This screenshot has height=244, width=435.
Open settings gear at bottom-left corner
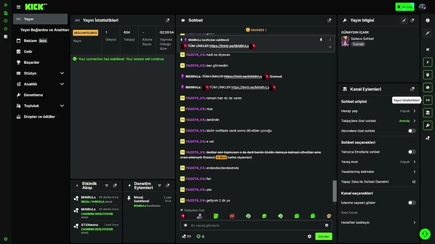5,239
